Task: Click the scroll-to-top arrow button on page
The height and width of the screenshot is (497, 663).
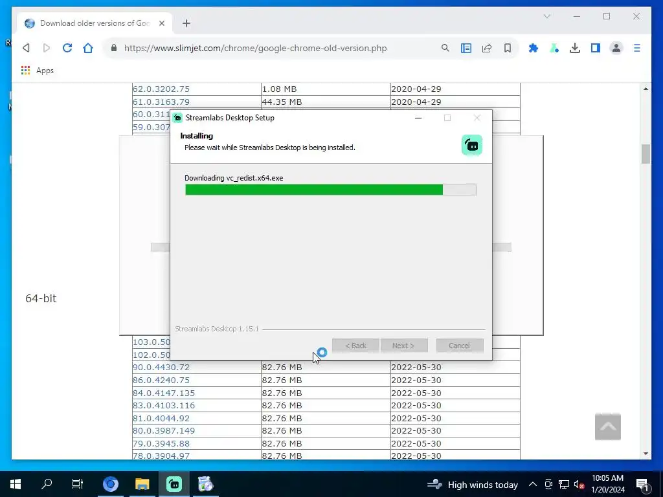Action: coord(607,426)
